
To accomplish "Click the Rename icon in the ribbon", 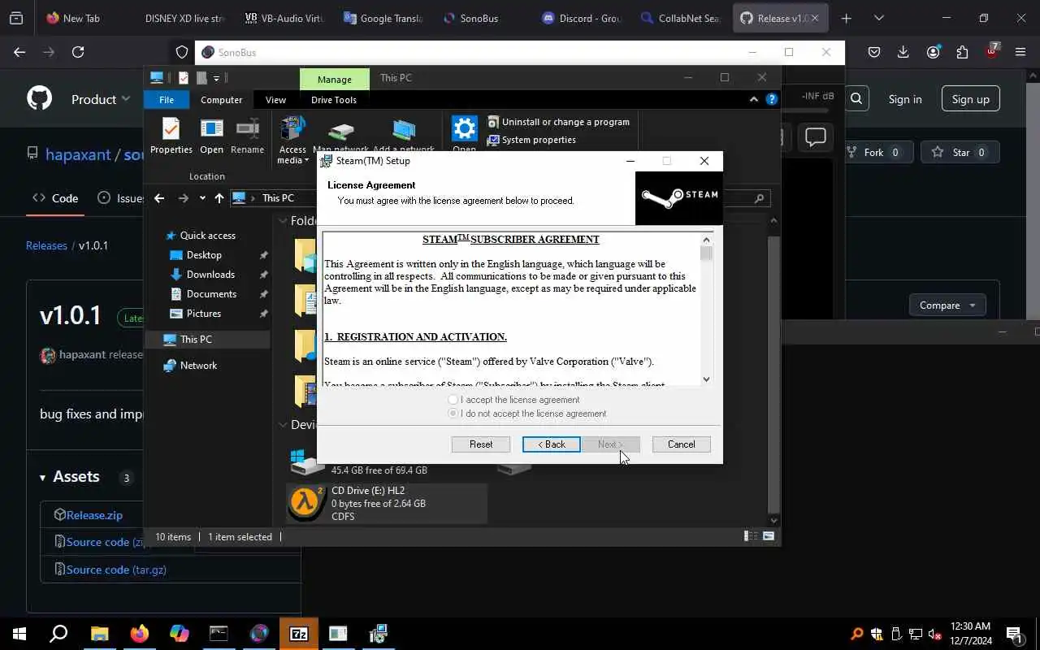I will [247, 136].
